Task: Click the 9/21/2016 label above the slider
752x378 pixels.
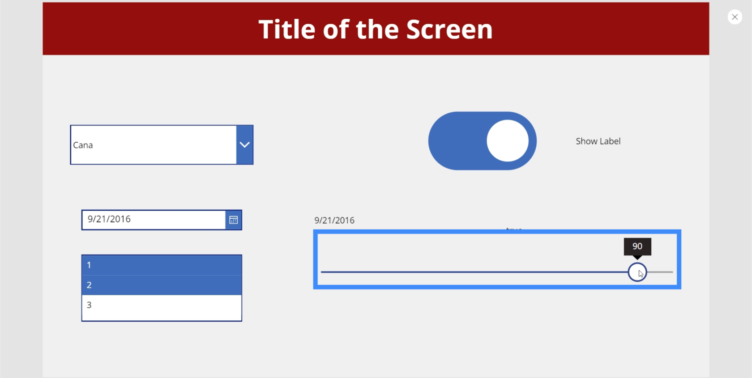Action: 334,220
